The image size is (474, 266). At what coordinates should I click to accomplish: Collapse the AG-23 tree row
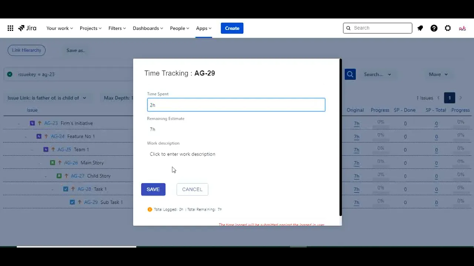tap(19, 123)
